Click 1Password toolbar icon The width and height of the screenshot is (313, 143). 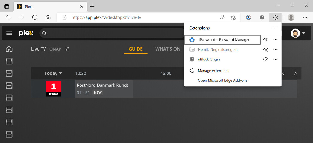click(249, 17)
